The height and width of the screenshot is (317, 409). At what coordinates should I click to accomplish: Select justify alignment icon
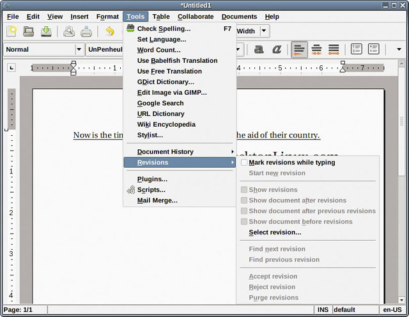(334, 49)
